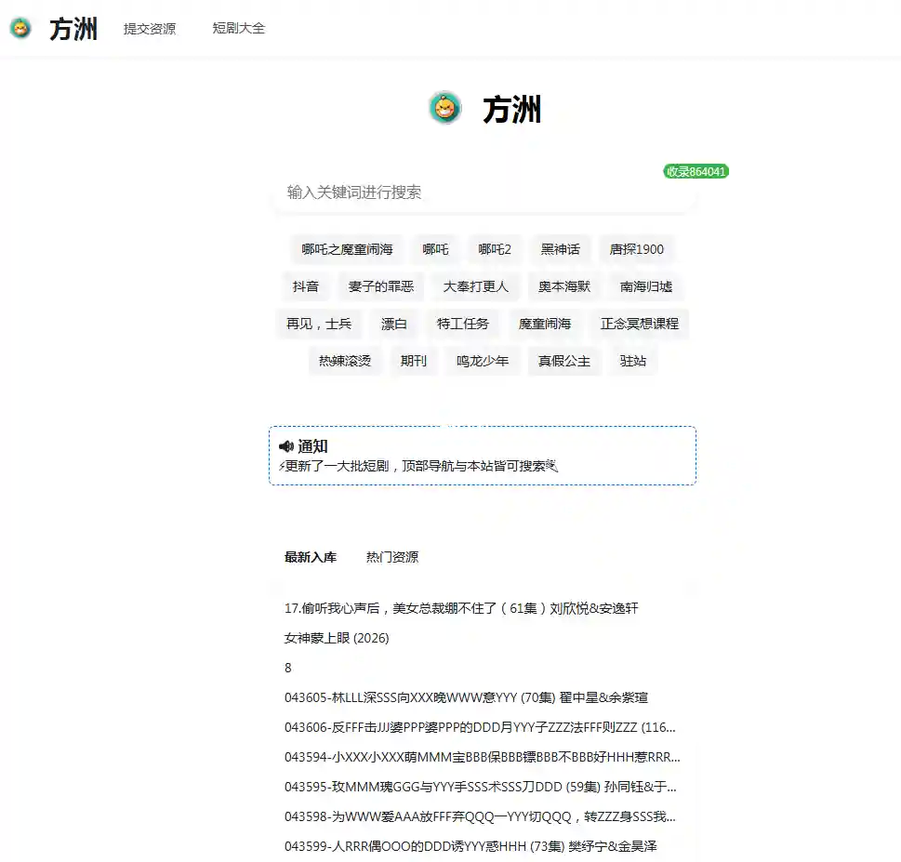Switch to the 热门资源 tab
This screenshot has width=901, height=862.
[x=391, y=557]
